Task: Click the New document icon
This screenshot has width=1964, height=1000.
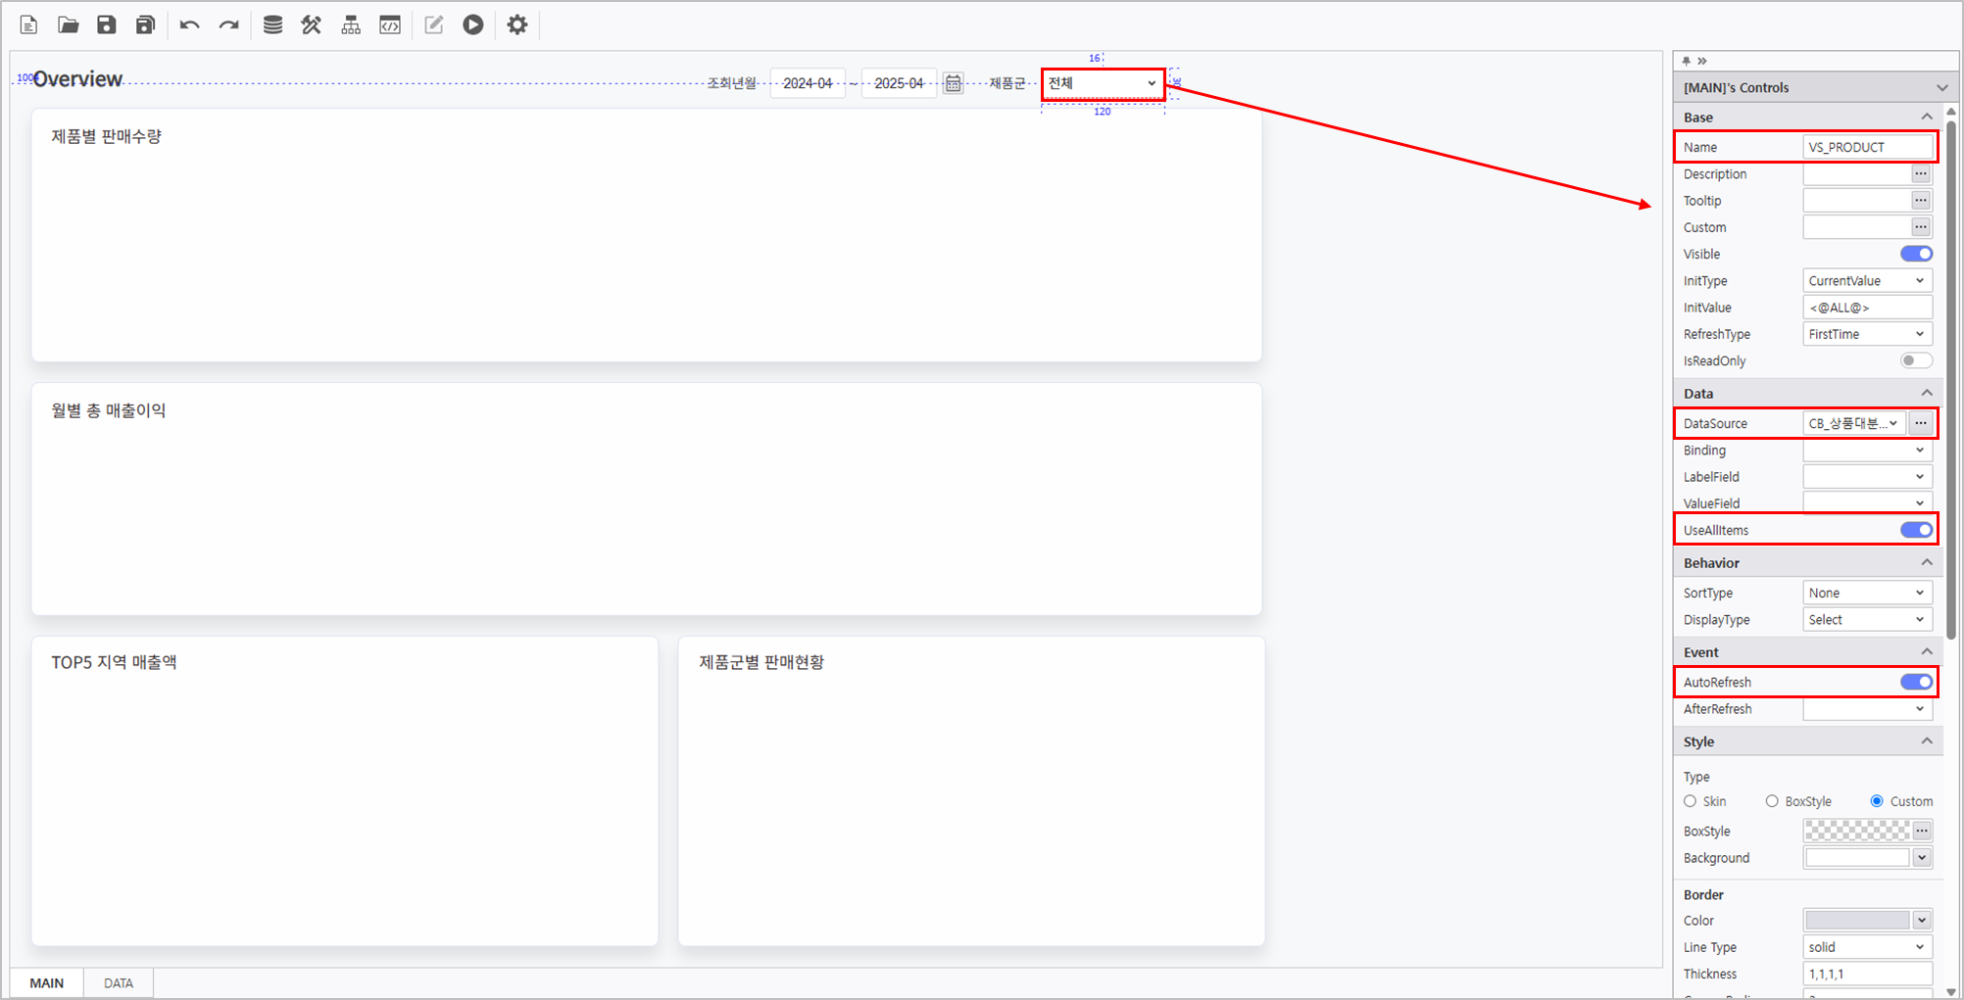Action: coord(28,25)
